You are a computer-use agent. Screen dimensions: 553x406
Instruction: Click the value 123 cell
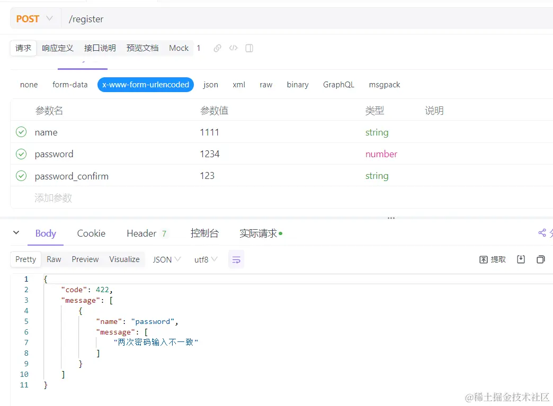point(207,176)
